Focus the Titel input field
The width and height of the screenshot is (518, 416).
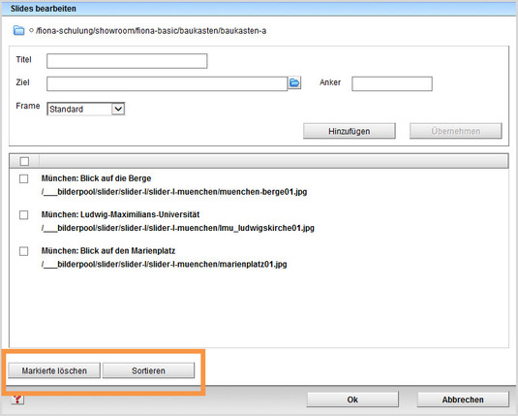(x=127, y=61)
